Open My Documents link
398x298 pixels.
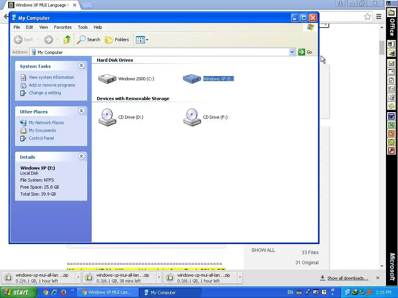(x=42, y=130)
